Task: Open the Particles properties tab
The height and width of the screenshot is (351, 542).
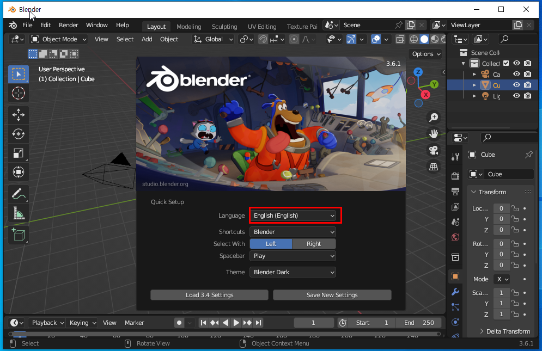Action: (455, 307)
